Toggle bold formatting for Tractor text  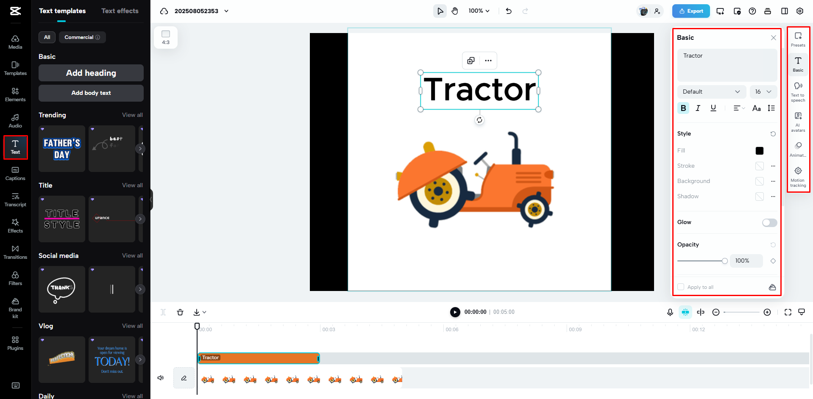[683, 108]
